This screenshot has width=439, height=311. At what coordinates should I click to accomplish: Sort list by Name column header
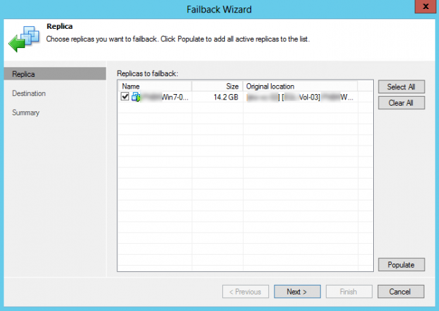click(x=155, y=87)
